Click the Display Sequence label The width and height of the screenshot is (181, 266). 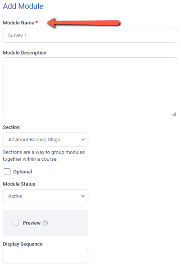(23, 244)
